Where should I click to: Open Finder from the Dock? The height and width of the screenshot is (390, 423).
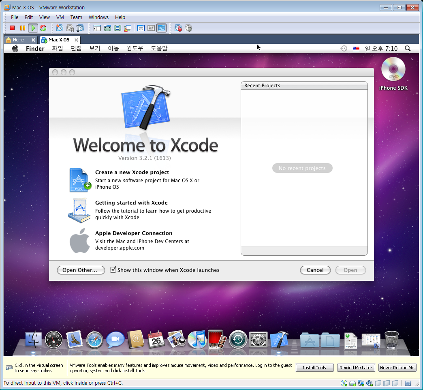click(x=34, y=339)
